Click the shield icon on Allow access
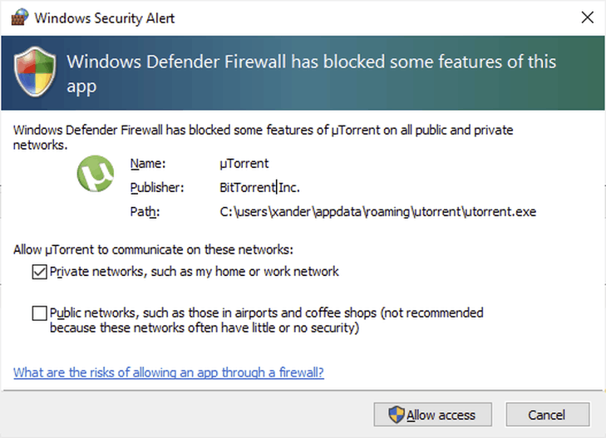606x438 pixels. point(397,415)
